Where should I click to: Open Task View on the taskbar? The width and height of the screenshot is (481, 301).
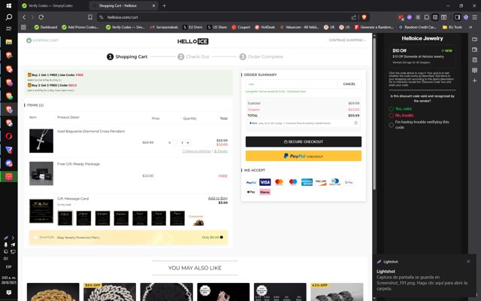pos(8,29)
